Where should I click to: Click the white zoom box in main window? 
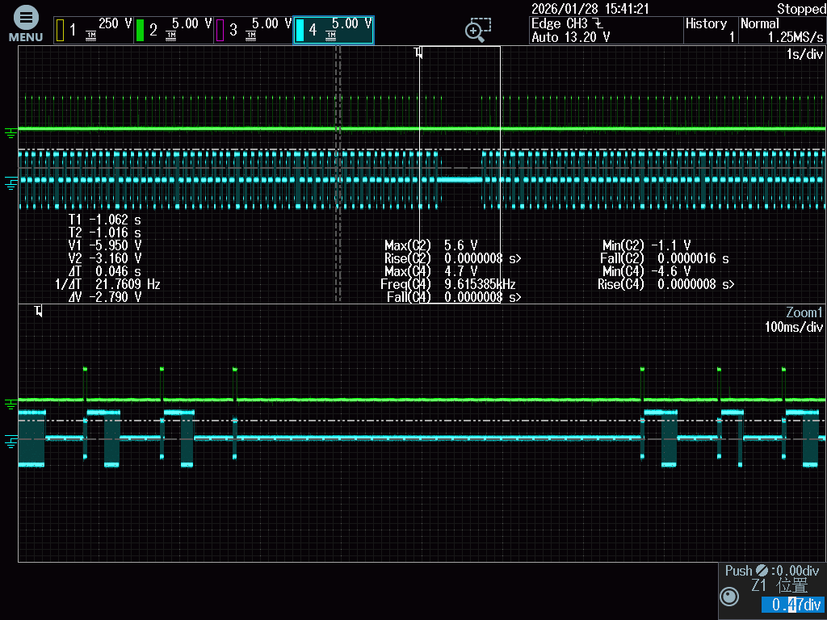pyautogui.click(x=460, y=174)
